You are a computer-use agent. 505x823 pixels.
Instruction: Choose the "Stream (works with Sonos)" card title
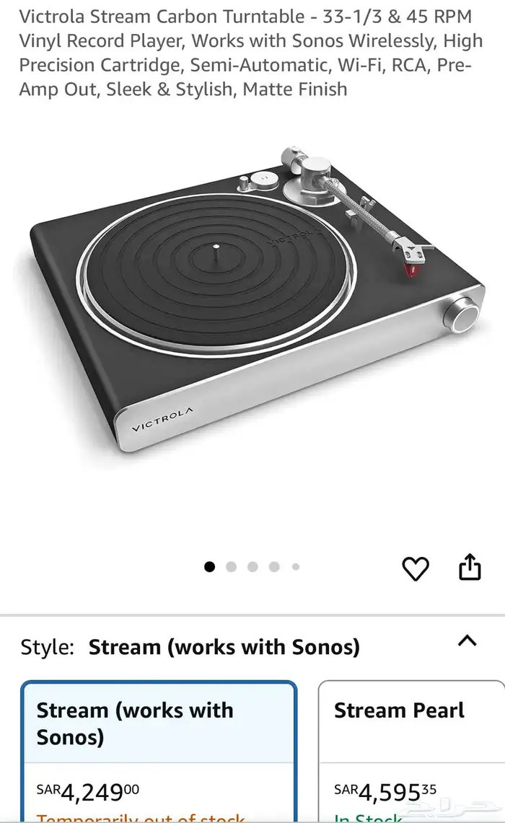(x=135, y=723)
